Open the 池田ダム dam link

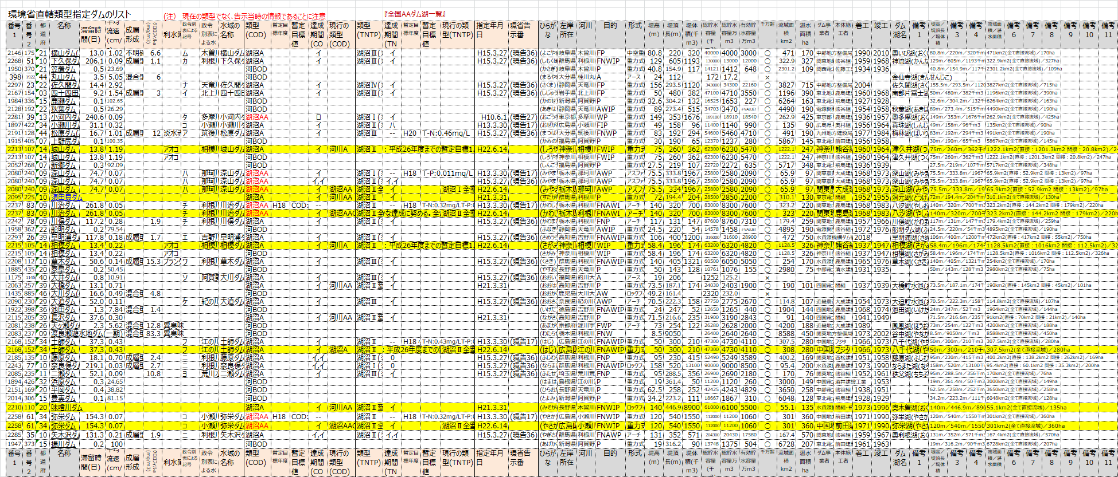coord(63,309)
